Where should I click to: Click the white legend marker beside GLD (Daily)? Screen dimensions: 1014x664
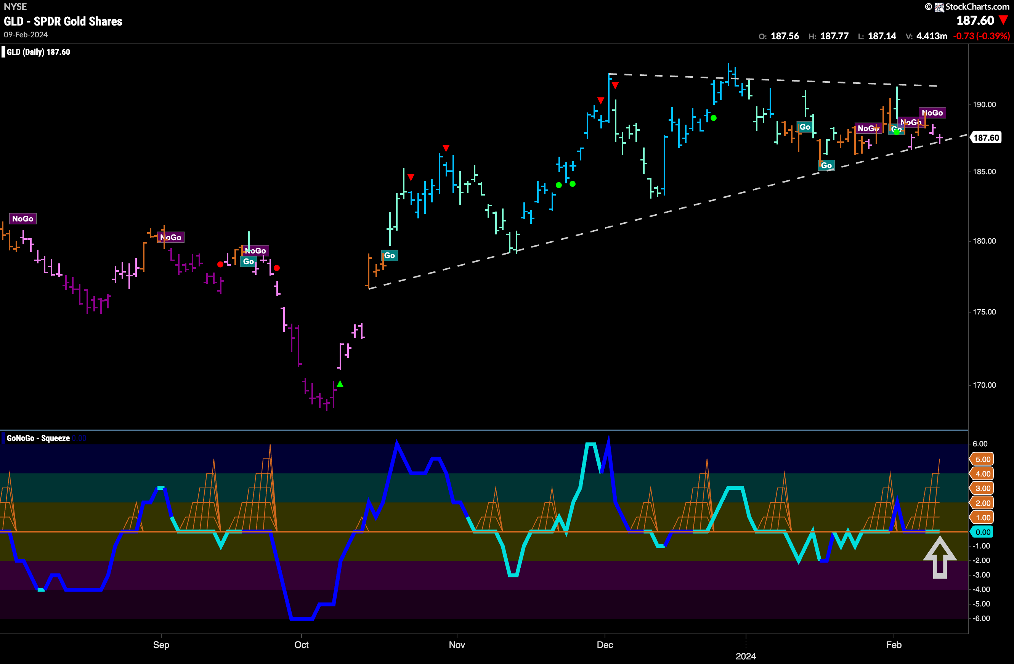(x=3, y=52)
